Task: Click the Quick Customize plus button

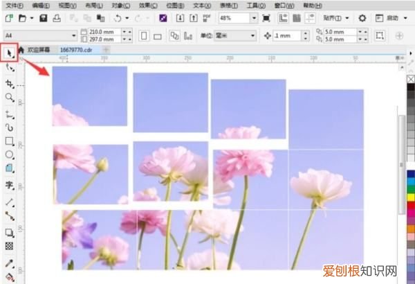Action: tap(399, 36)
